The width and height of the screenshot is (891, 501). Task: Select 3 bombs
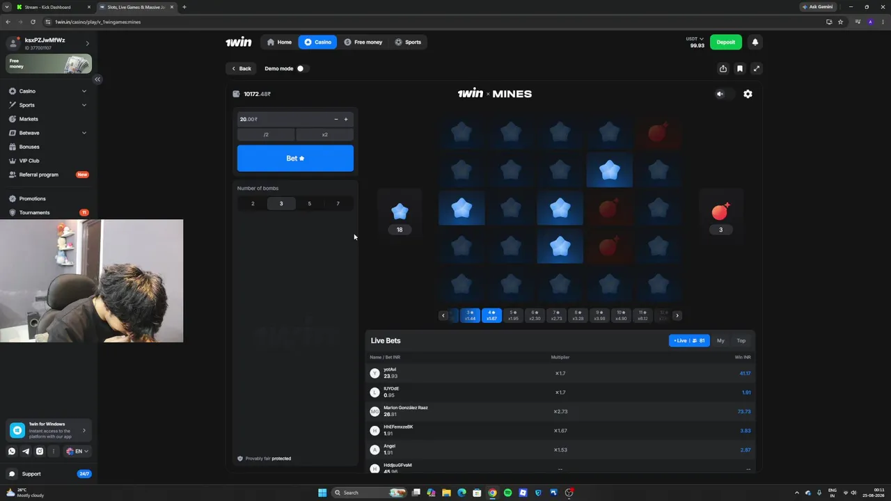281,203
